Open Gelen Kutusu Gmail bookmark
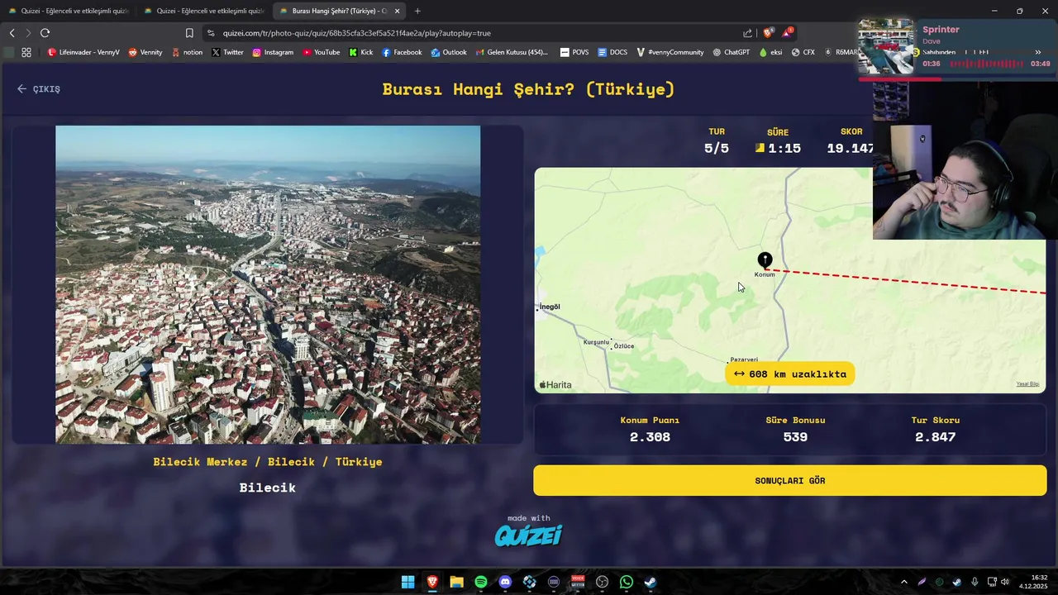 tap(512, 52)
